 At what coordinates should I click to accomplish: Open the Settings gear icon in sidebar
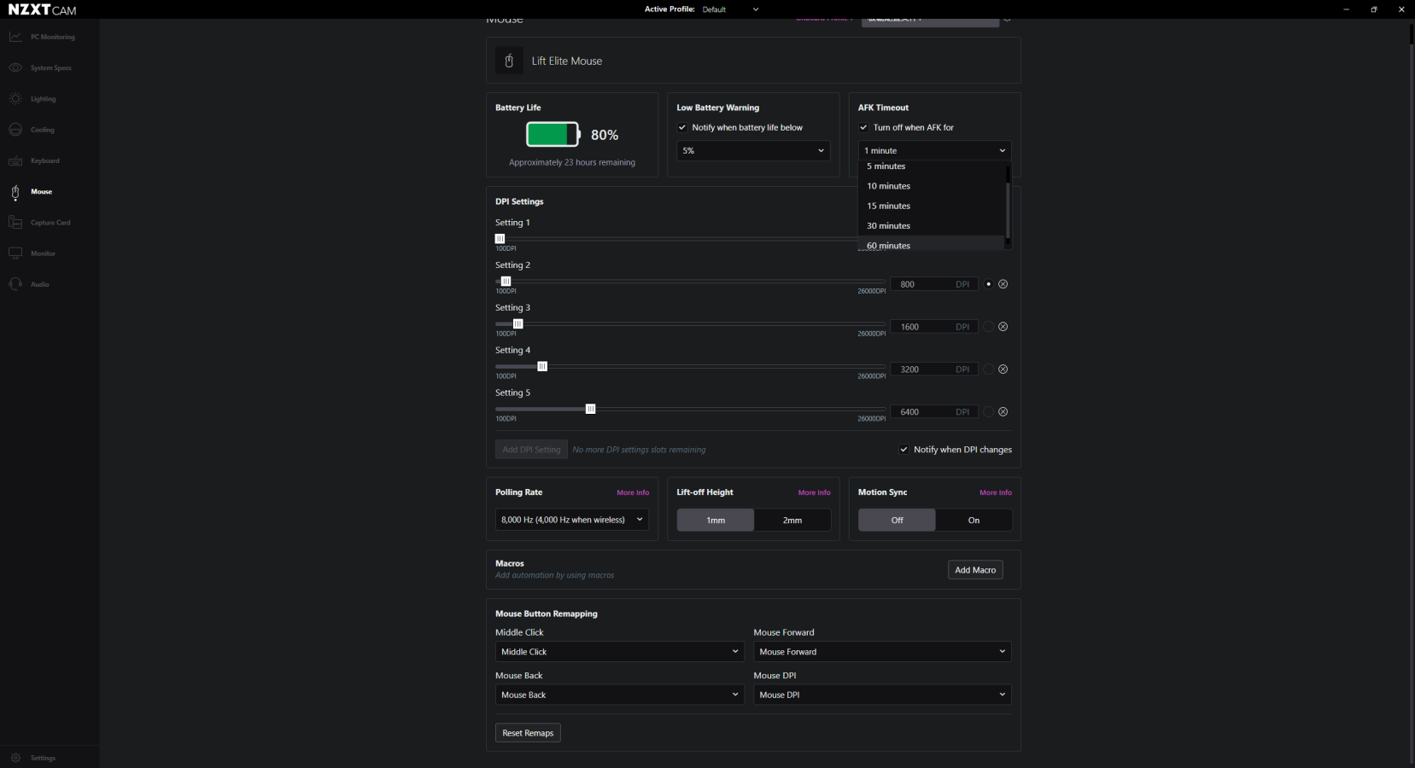[15, 758]
